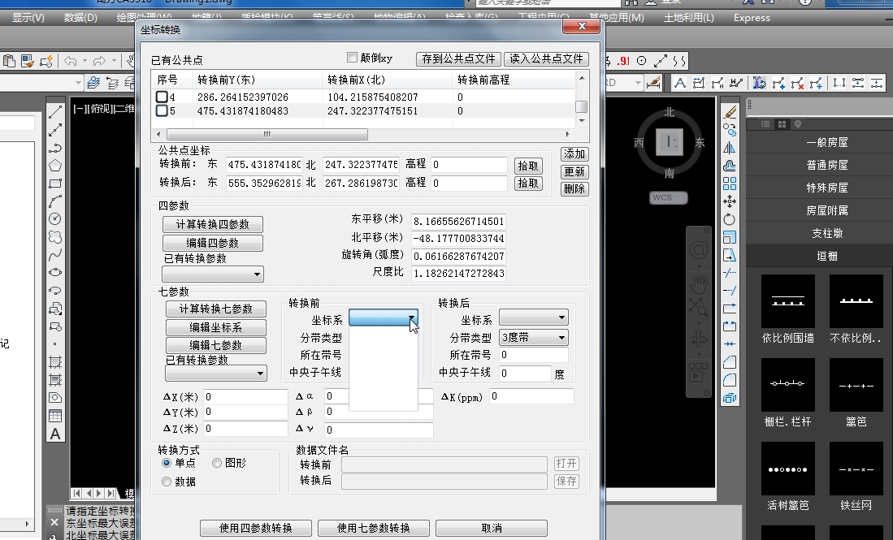Select the Move tool icon
The width and height of the screenshot is (893, 540).
click(730, 201)
